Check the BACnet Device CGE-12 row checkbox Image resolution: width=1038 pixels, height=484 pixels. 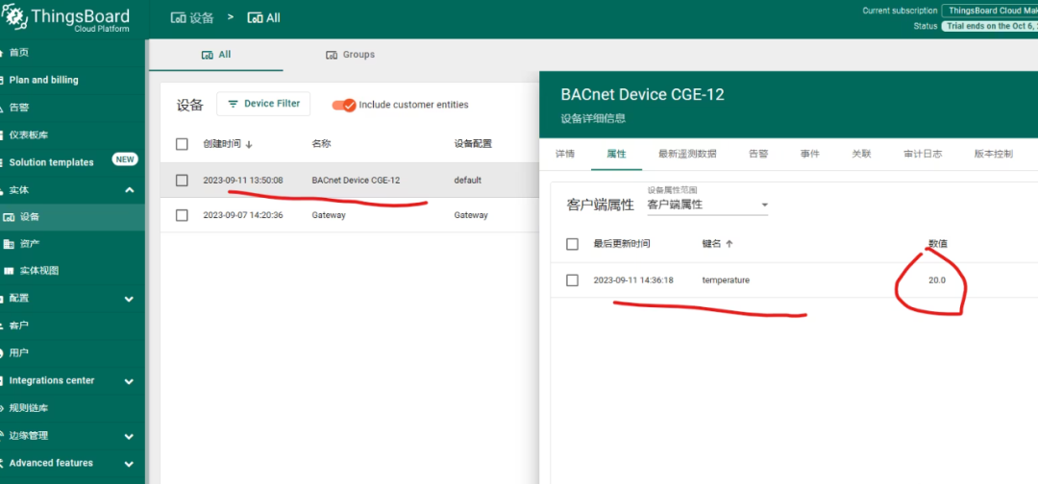(182, 181)
